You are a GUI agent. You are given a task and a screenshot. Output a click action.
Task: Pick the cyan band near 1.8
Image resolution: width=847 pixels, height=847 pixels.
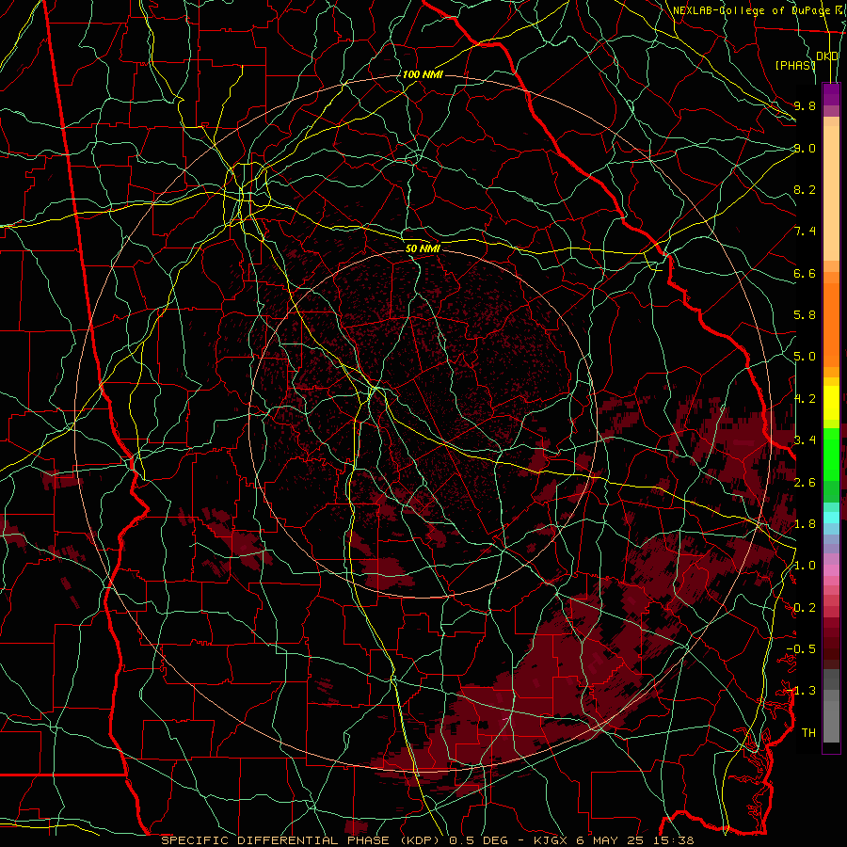831,518
